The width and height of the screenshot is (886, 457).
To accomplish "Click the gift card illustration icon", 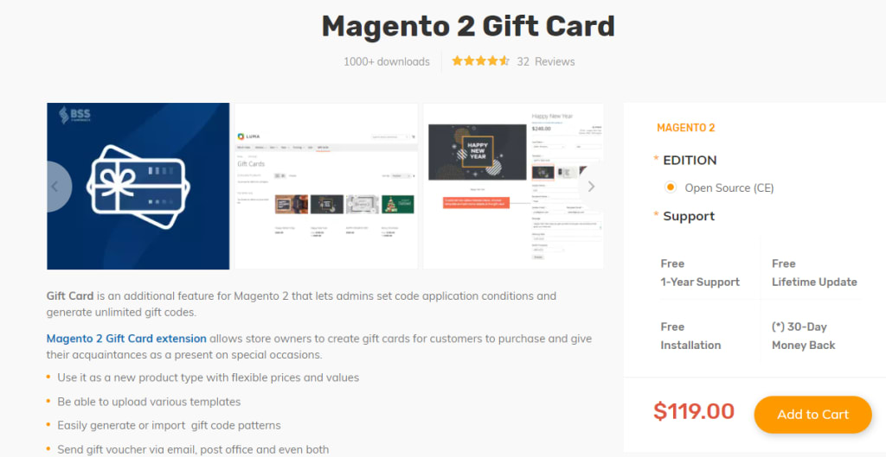I will click(138, 187).
